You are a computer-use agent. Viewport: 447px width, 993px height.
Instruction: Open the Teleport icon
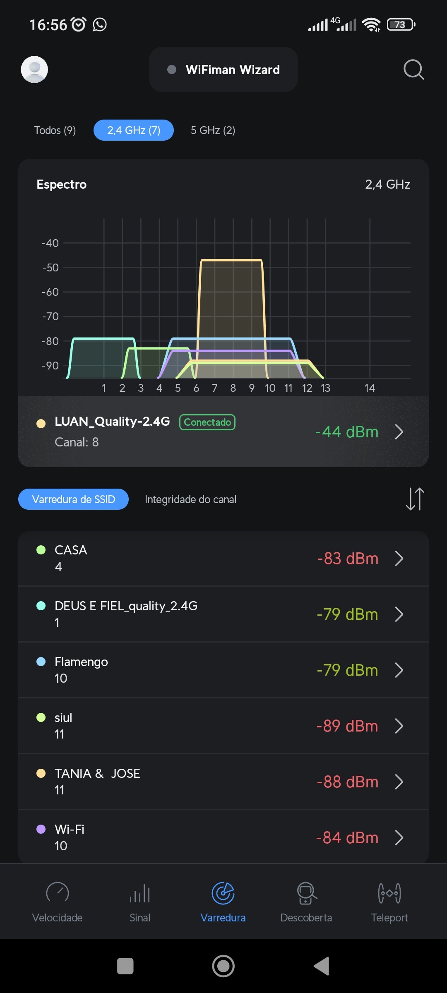tap(389, 893)
